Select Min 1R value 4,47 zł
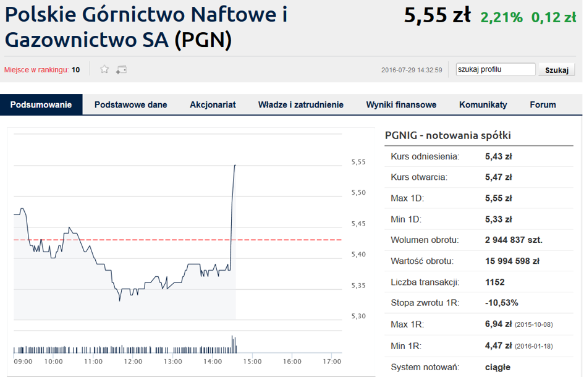 tap(498, 345)
